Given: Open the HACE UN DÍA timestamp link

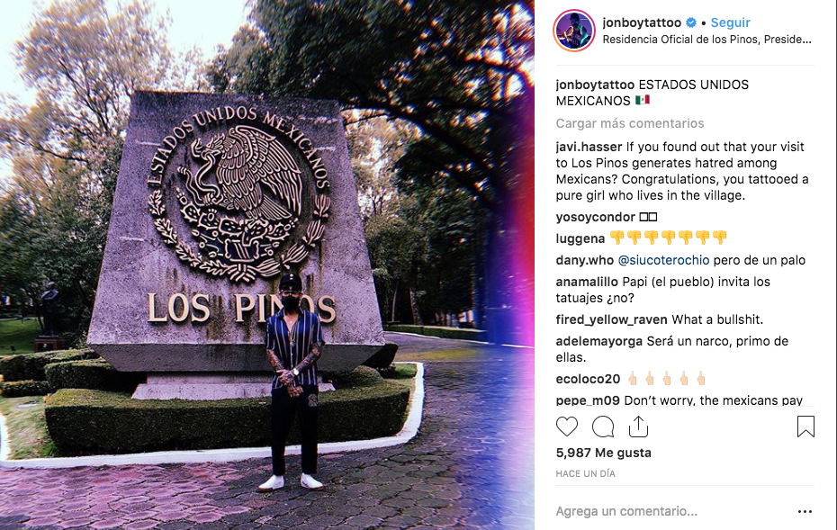Looking at the screenshot, I should click(x=586, y=473).
